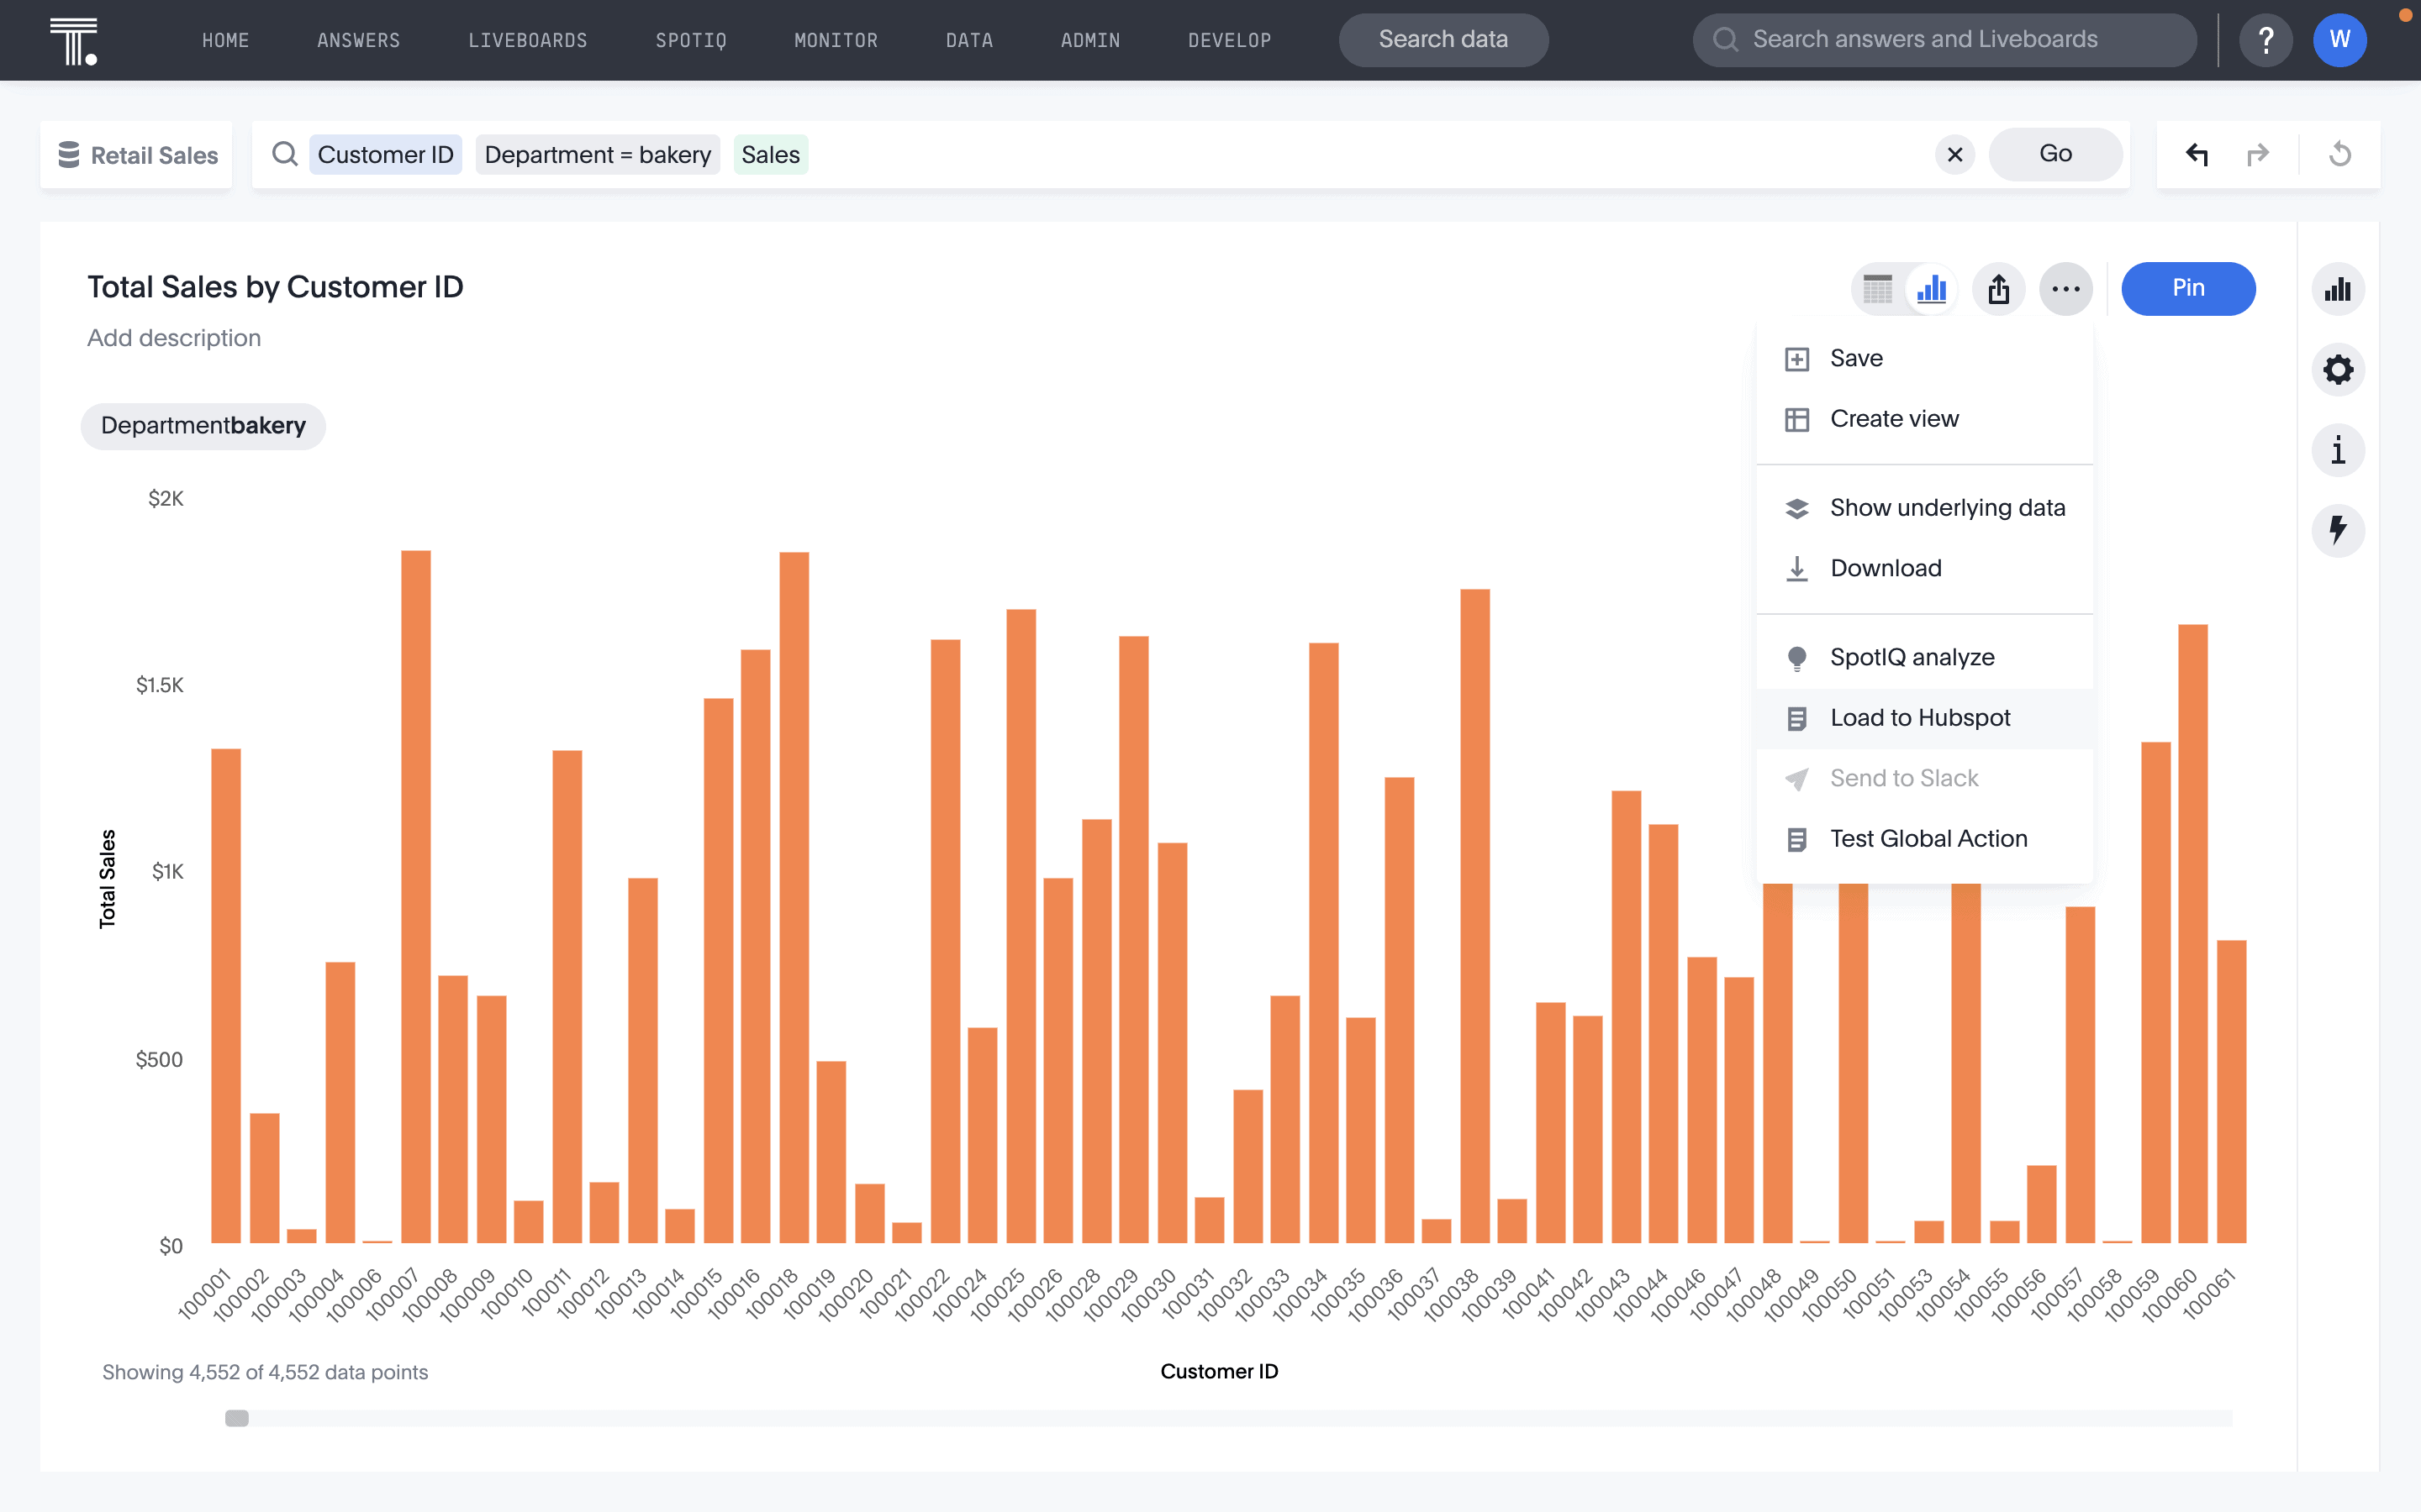Screen dimensions: 2421x1512
Task: Click the undo back arrow icon
Action: point(2197,155)
